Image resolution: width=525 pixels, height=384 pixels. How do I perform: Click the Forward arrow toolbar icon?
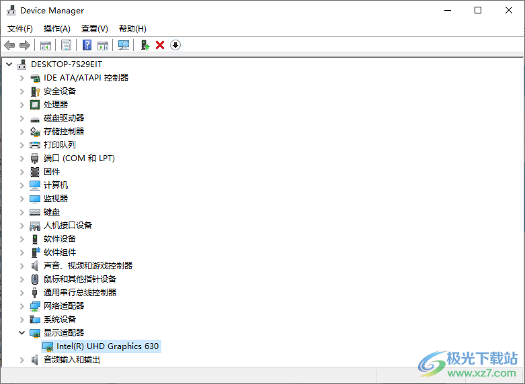point(25,45)
